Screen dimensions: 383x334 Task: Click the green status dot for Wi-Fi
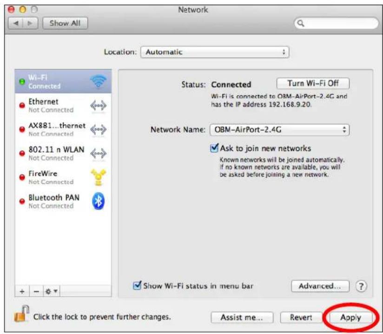(22, 81)
